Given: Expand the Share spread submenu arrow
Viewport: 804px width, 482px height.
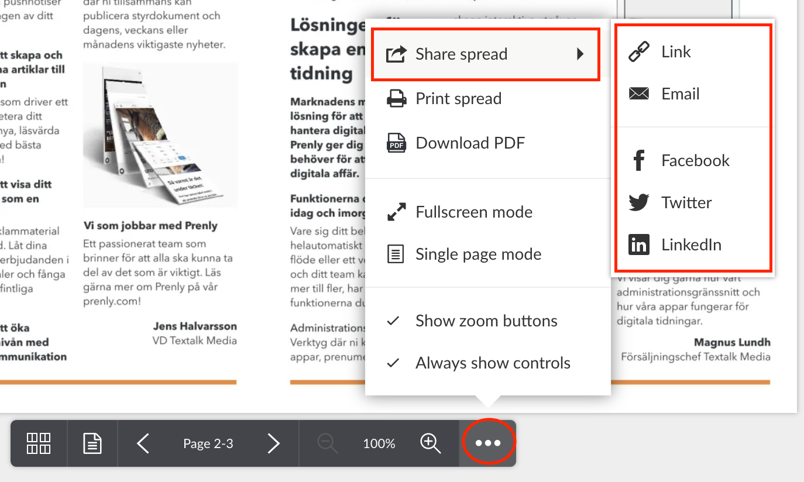Looking at the screenshot, I should [x=580, y=54].
